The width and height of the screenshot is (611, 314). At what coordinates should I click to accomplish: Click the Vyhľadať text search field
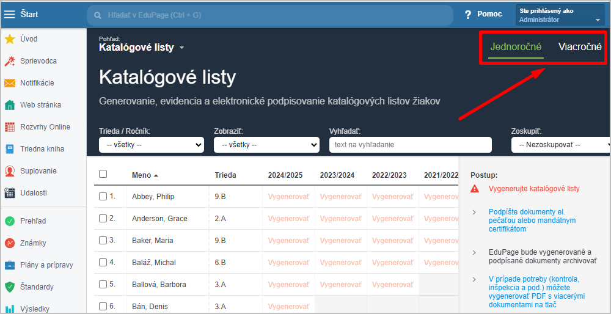coord(411,145)
